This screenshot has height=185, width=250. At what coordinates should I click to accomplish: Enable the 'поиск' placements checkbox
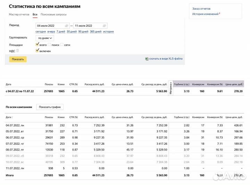pos(49,45)
